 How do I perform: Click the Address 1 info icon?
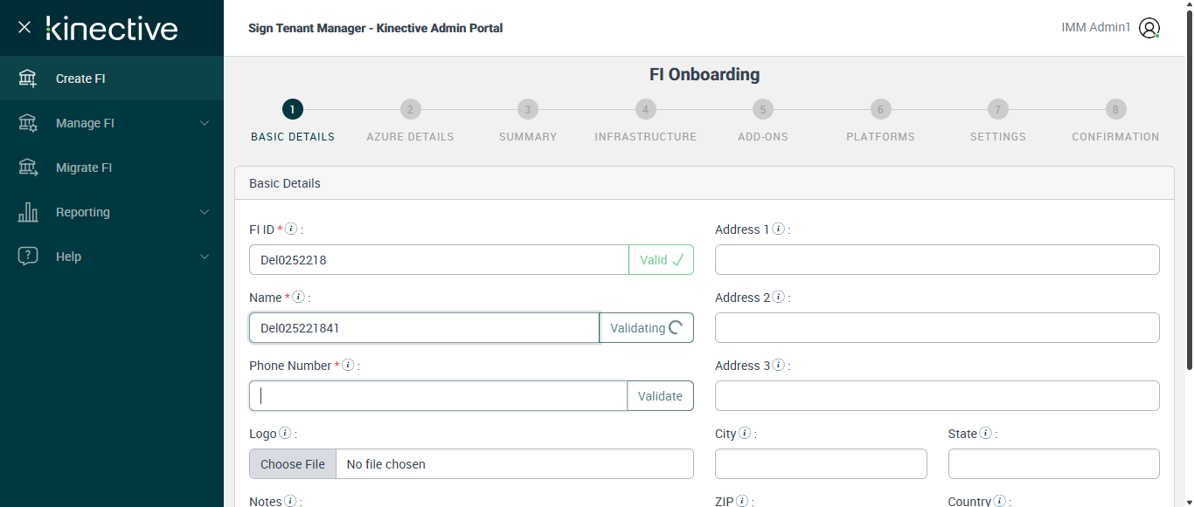tap(778, 230)
